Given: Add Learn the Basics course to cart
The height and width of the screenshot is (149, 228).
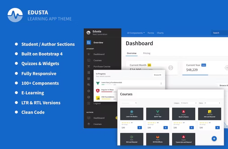Looking at the screenshot, I should click(140, 127).
